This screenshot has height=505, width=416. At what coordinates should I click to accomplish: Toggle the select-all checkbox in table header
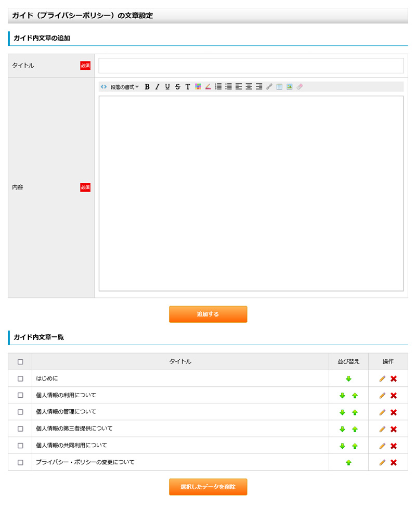[20, 362]
